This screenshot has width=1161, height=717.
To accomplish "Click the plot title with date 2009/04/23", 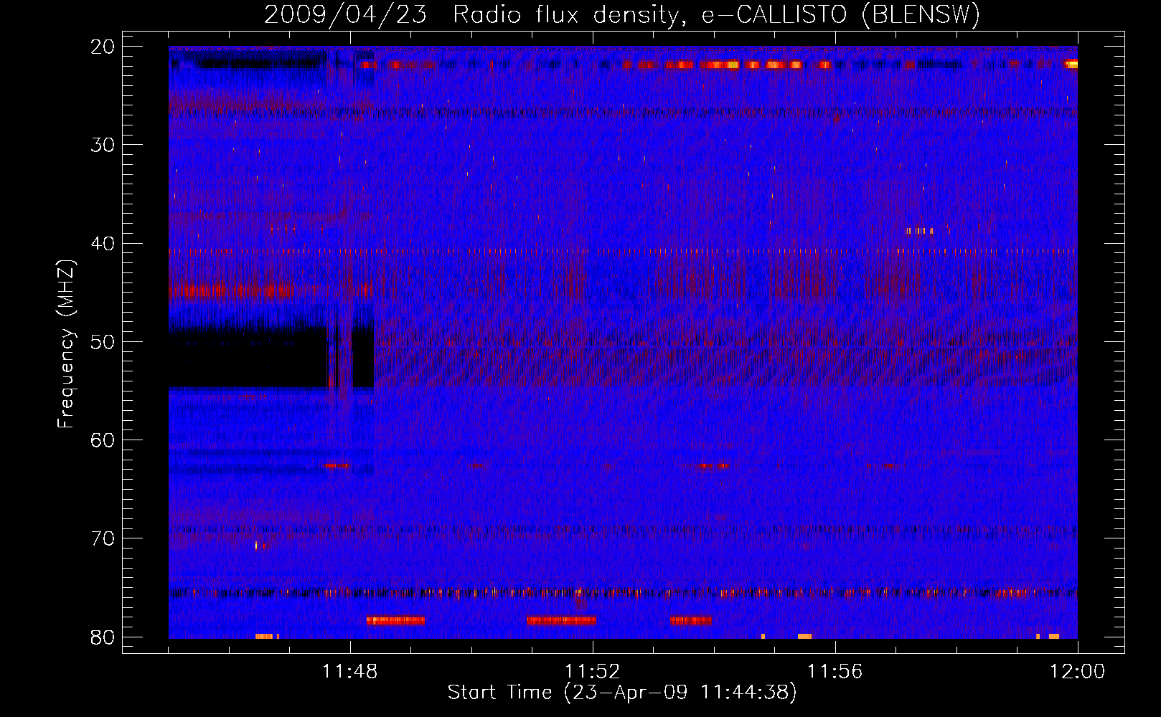I will [x=622, y=14].
